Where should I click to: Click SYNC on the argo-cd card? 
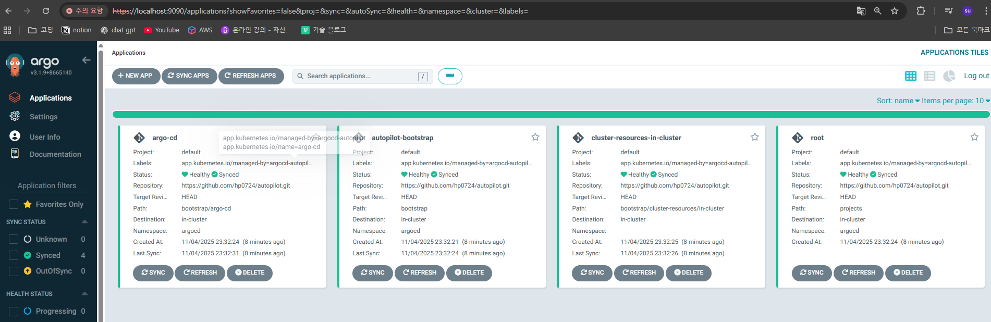pyautogui.click(x=153, y=273)
